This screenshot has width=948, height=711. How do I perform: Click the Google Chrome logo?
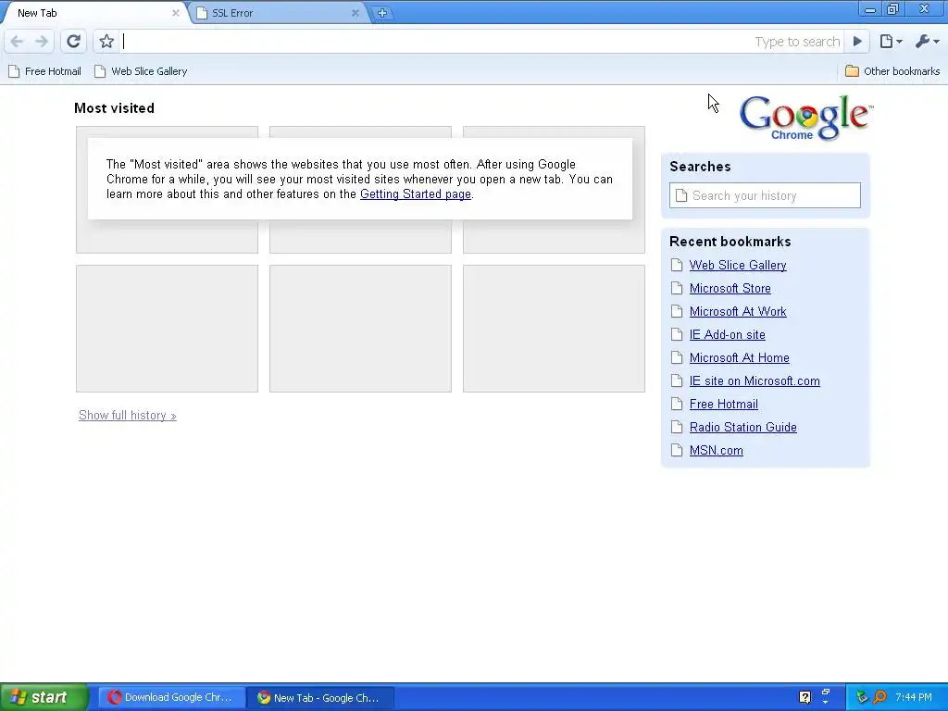pos(805,118)
